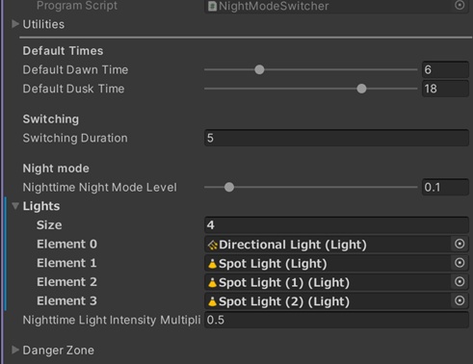
Task: Click the Default Dusk Time value field
Action: [445, 89]
